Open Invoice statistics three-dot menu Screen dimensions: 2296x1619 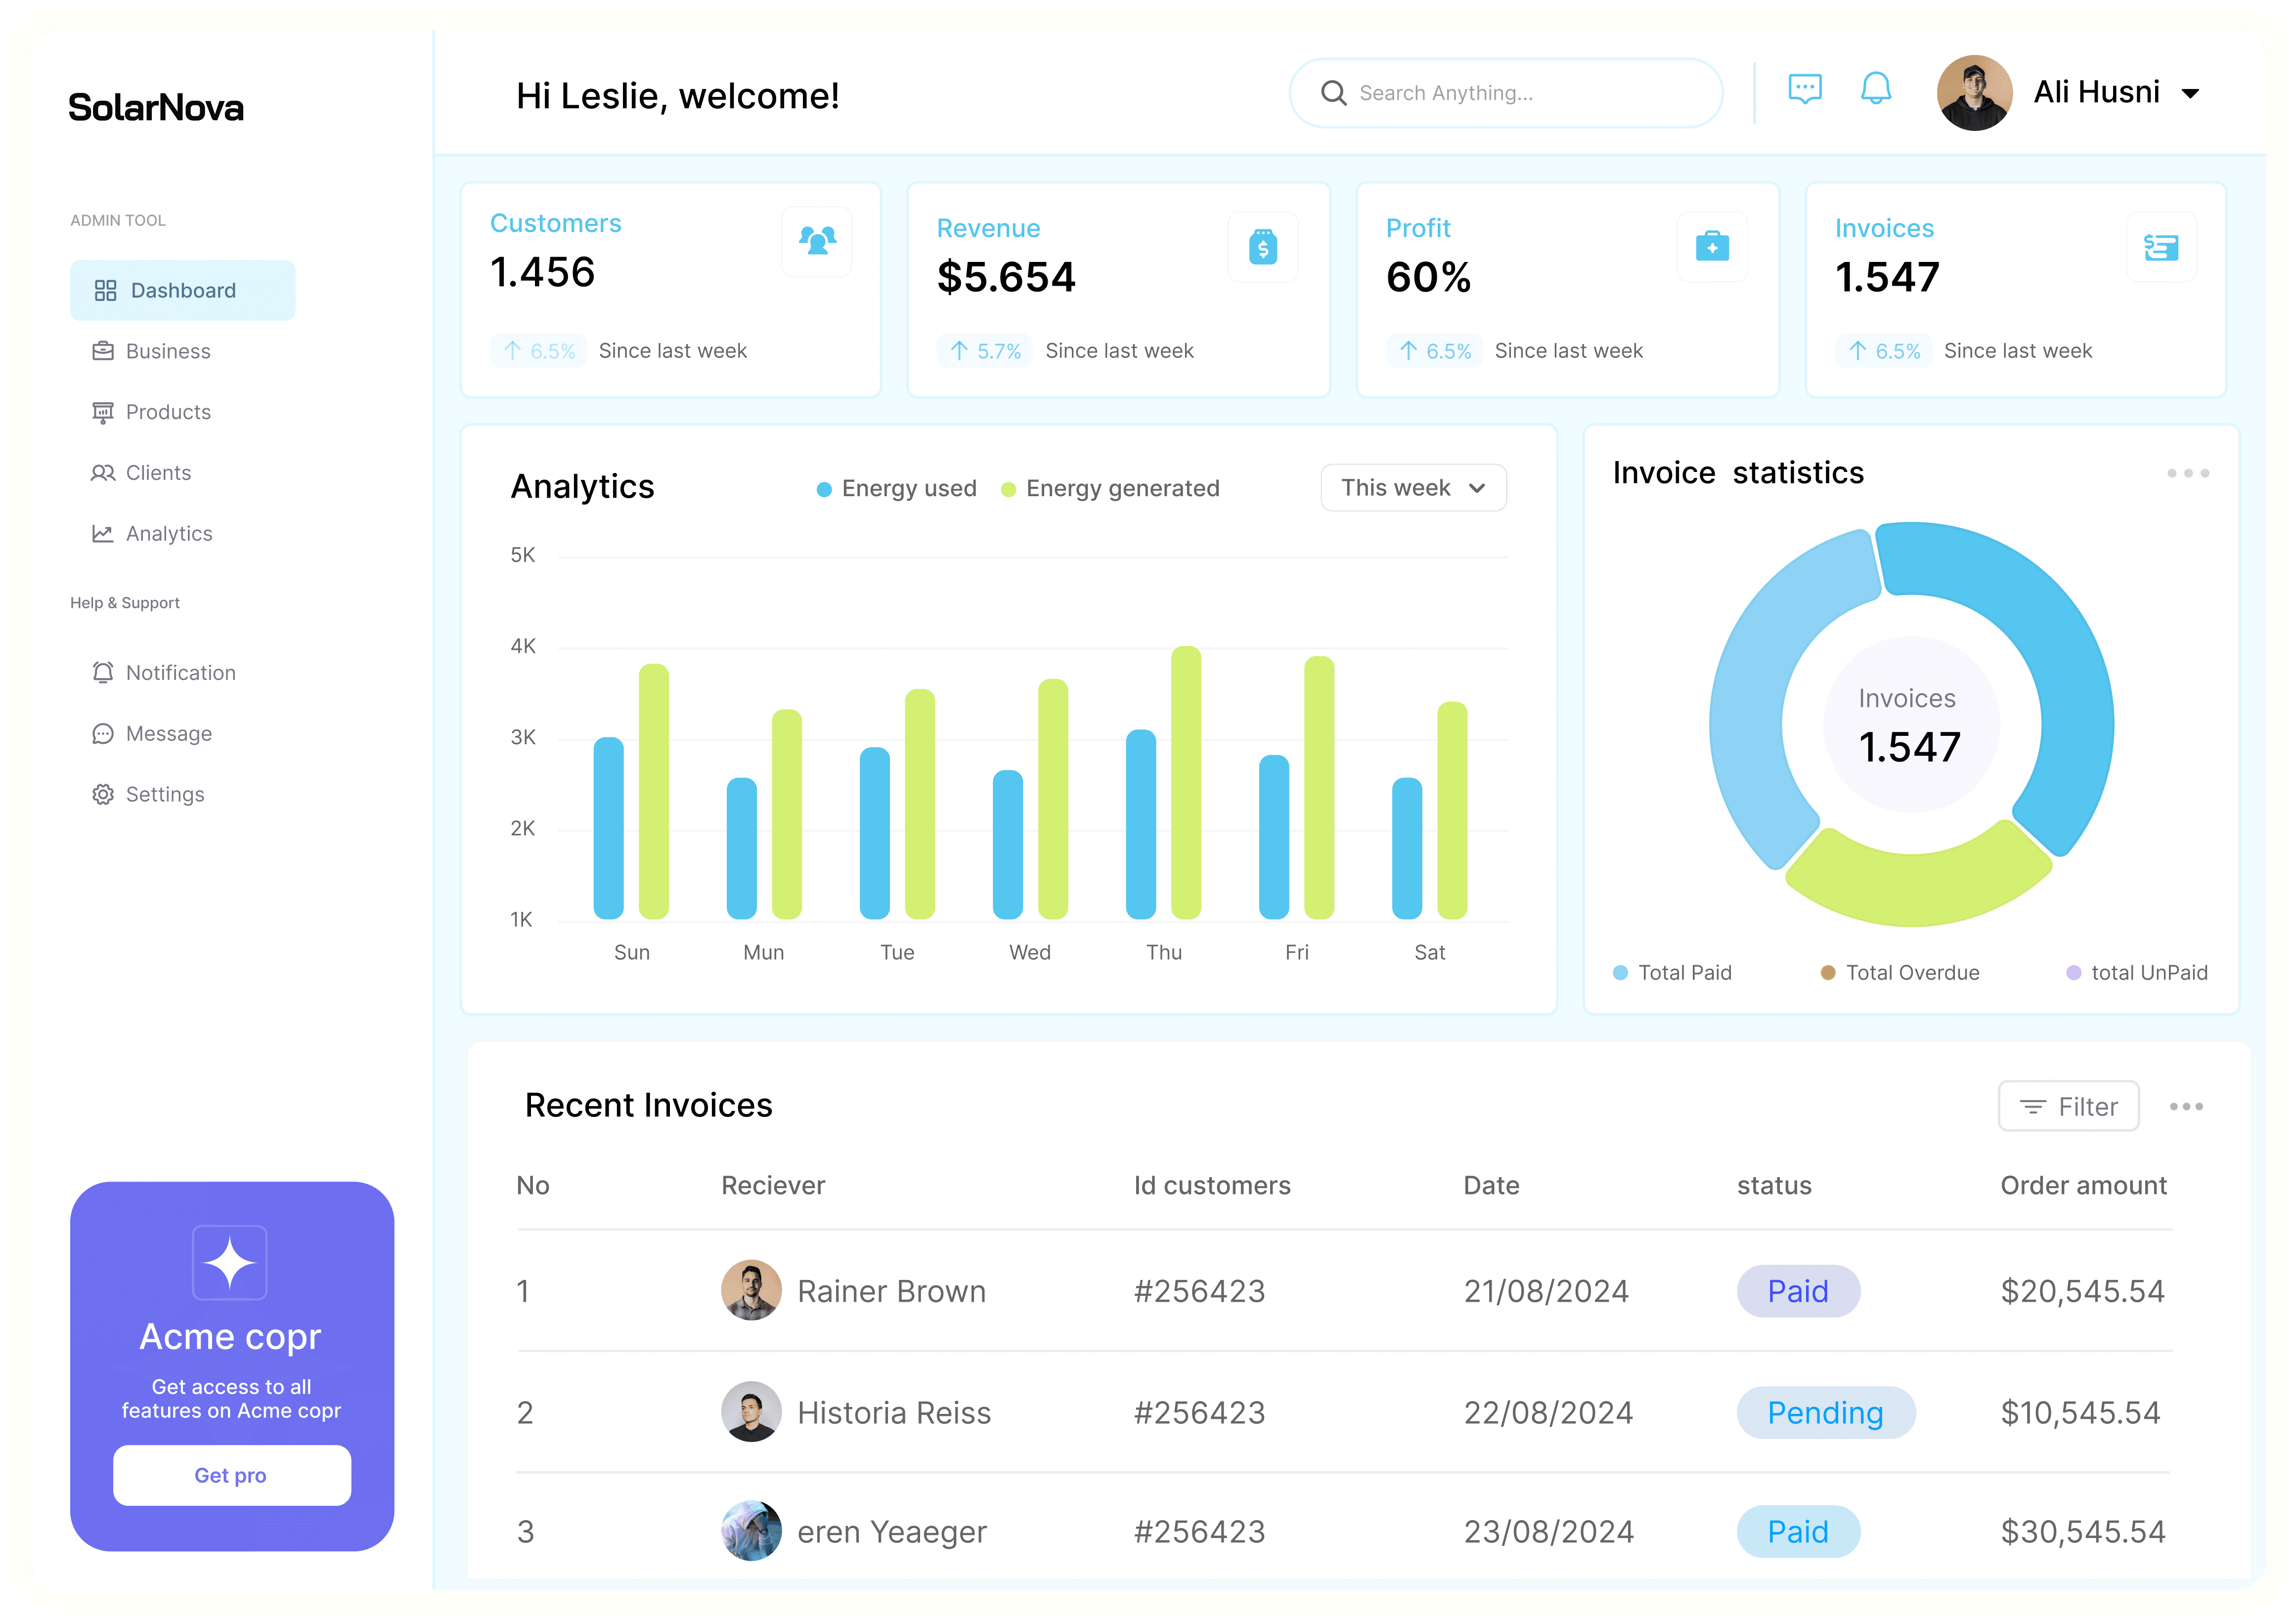[2188, 473]
